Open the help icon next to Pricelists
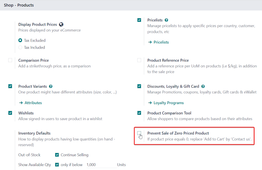 click(166, 20)
